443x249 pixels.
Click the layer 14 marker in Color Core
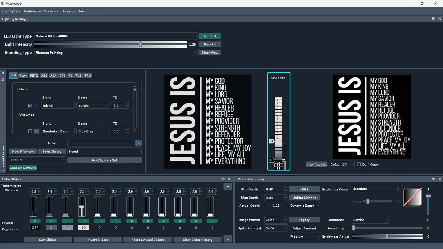coord(272,141)
